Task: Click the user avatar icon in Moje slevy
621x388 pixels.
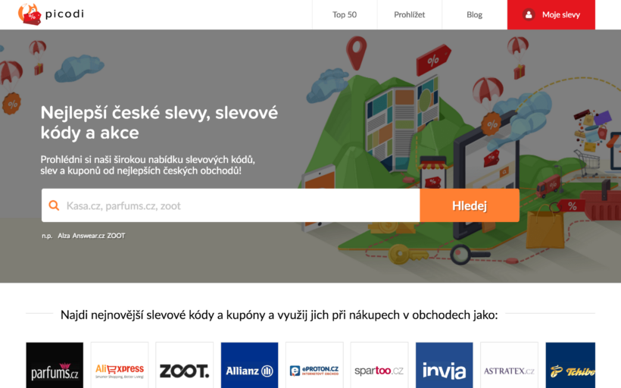Action: point(529,14)
